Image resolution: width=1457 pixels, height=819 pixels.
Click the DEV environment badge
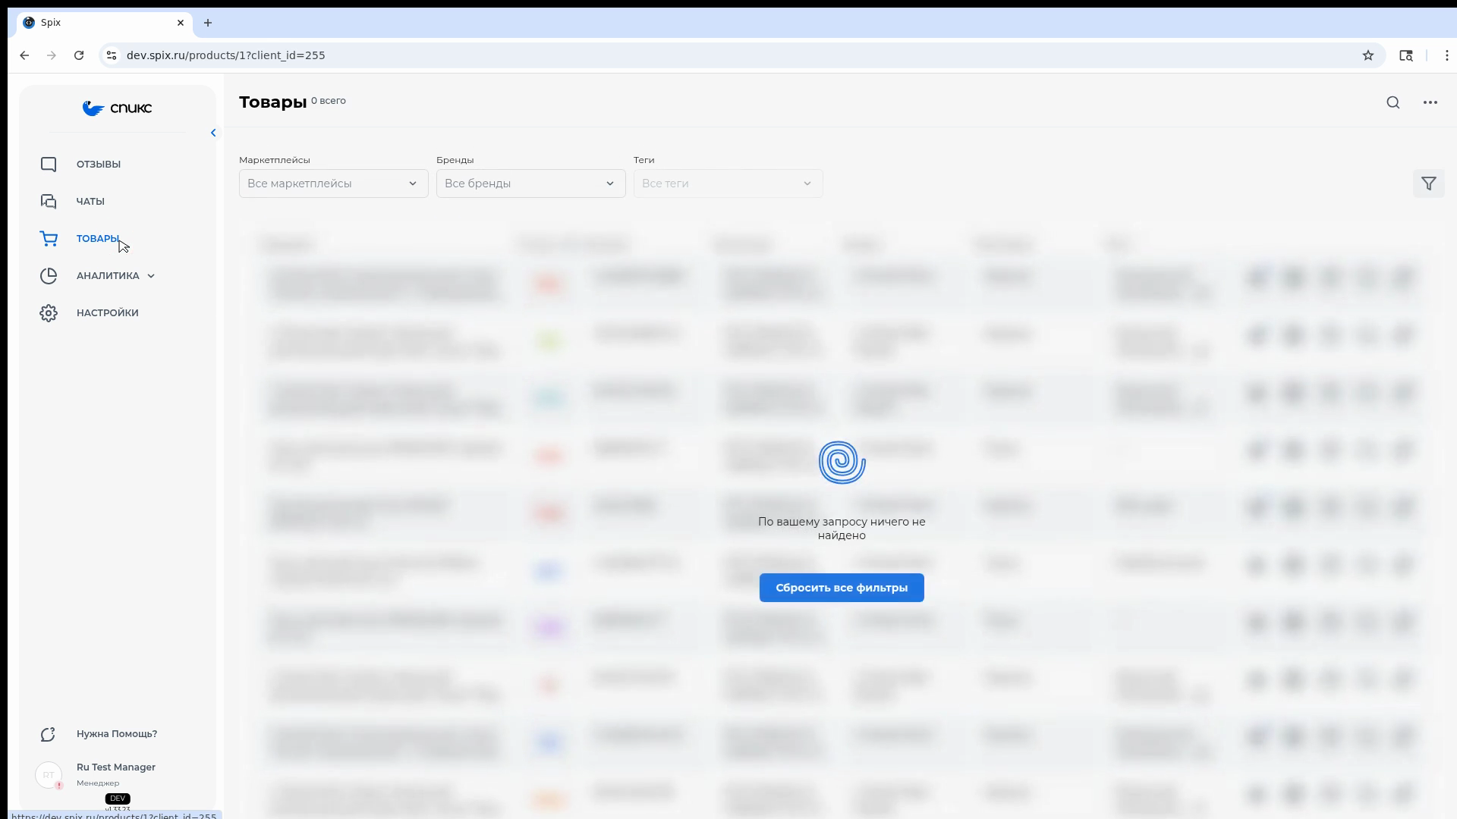tap(118, 799)
